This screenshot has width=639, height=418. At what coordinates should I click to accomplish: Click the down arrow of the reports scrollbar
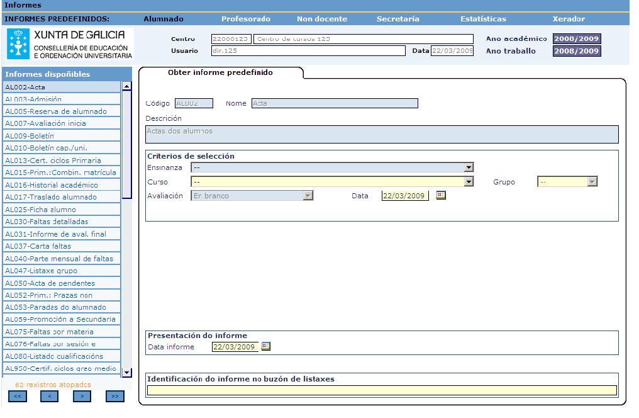click(126, 372)
